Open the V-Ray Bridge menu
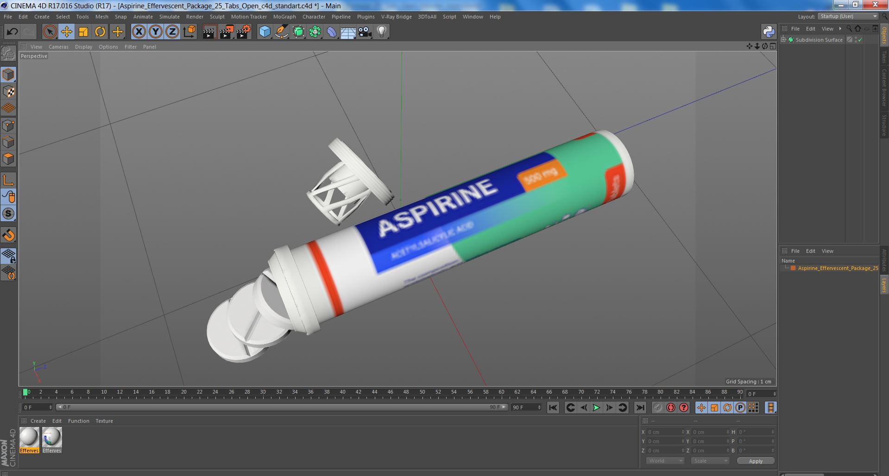 click(396, 17)
